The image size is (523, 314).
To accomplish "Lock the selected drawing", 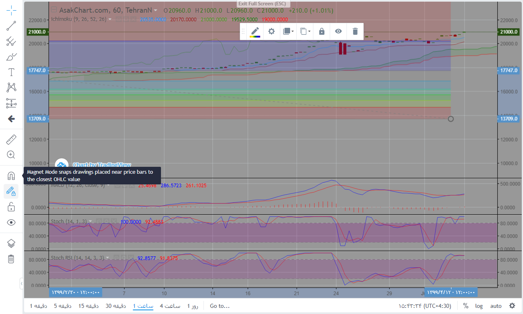I will pos(322,31).
